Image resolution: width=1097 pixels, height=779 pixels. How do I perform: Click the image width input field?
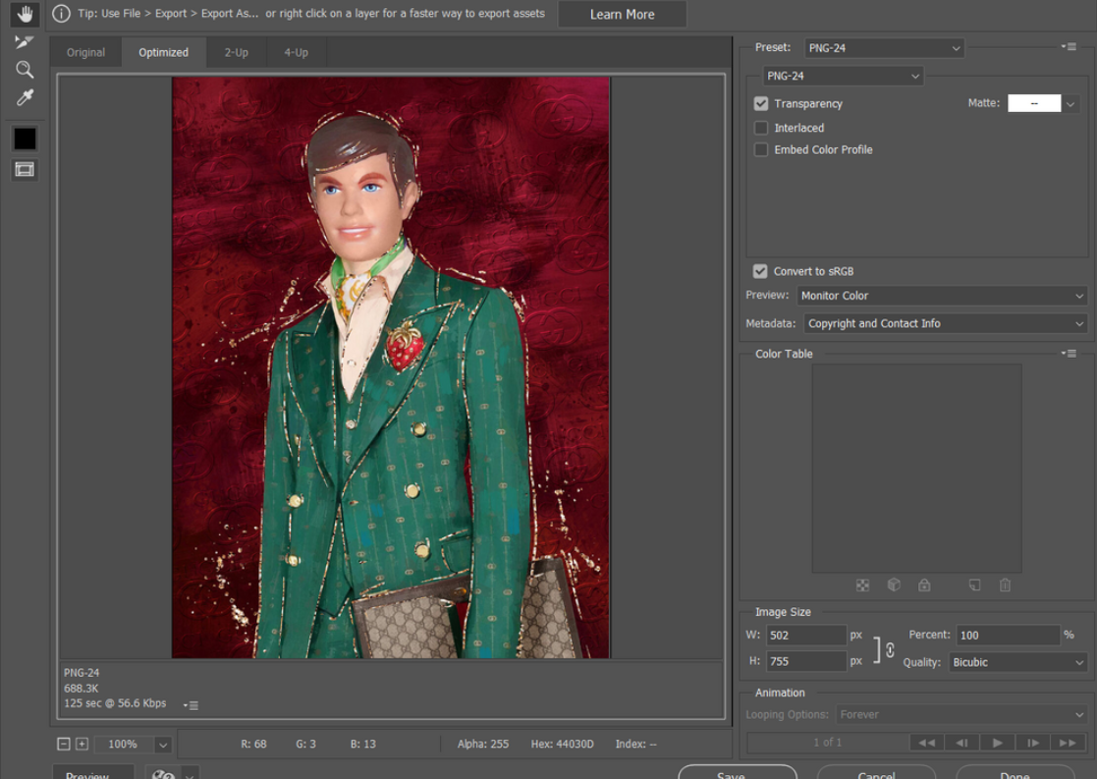[x=805, y=636]
